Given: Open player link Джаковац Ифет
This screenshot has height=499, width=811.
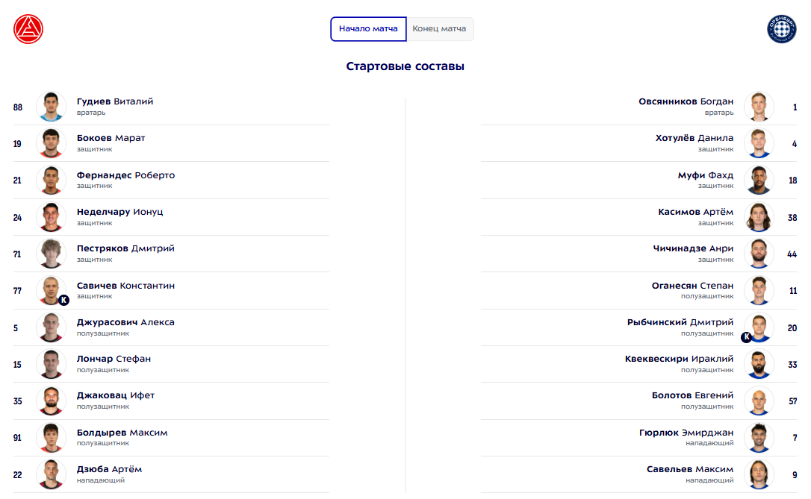Looking at the screenshot, I should [x=116, y=395].
